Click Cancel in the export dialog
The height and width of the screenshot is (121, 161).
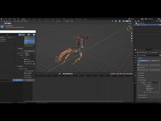[x=30, y=80]
